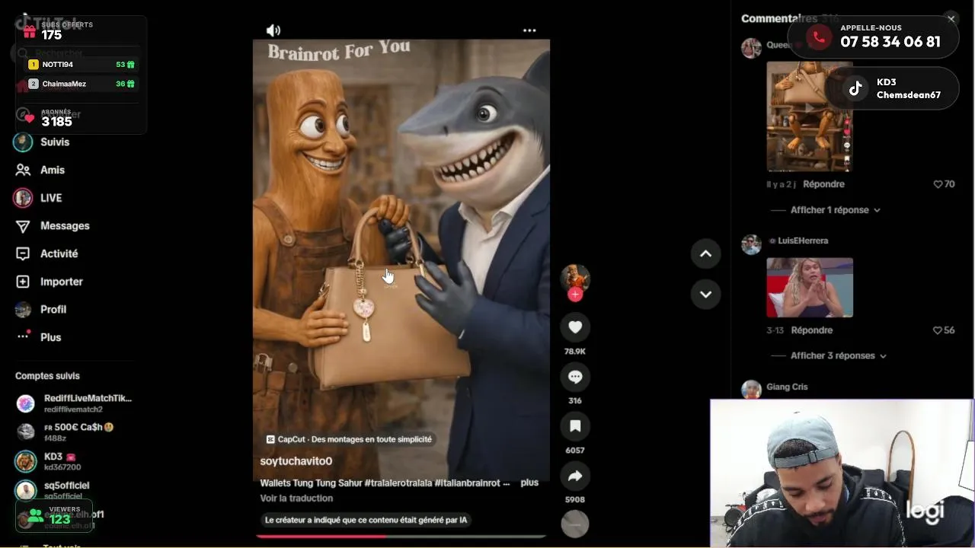Click the CapCut montage banner
The height and width of the screenshot is (548, 975).
(x=349, y=439)
